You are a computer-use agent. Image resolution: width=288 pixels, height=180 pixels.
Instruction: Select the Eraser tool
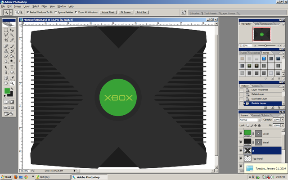click(x=6, y=56)
